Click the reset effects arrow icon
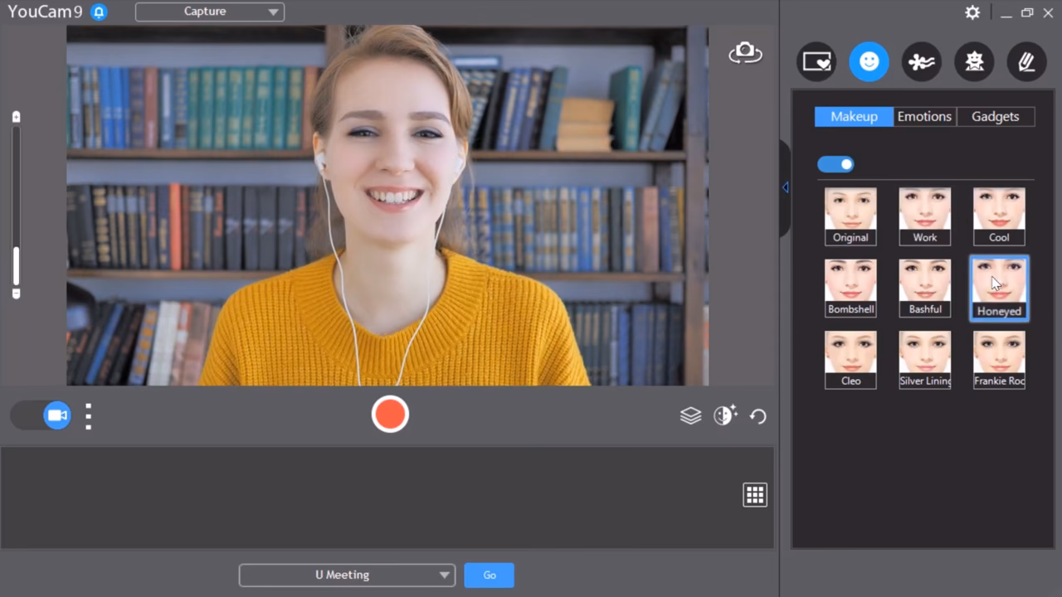Screen dimensions: 1062x597 click(x=758, y=415)
